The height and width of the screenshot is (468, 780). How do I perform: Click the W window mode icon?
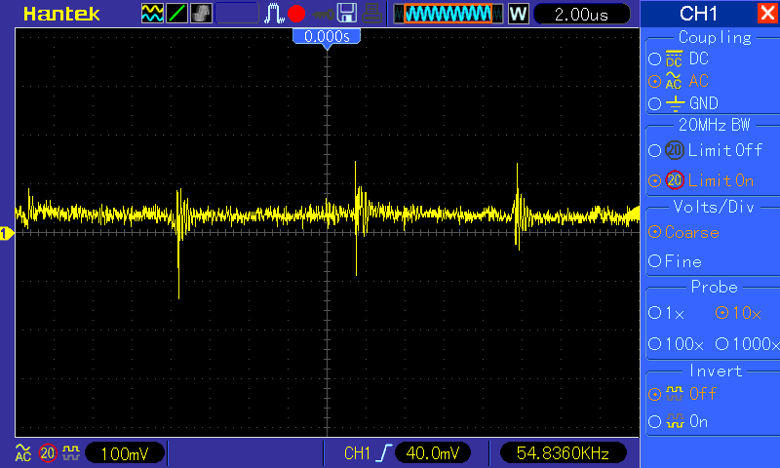(518, 14)
